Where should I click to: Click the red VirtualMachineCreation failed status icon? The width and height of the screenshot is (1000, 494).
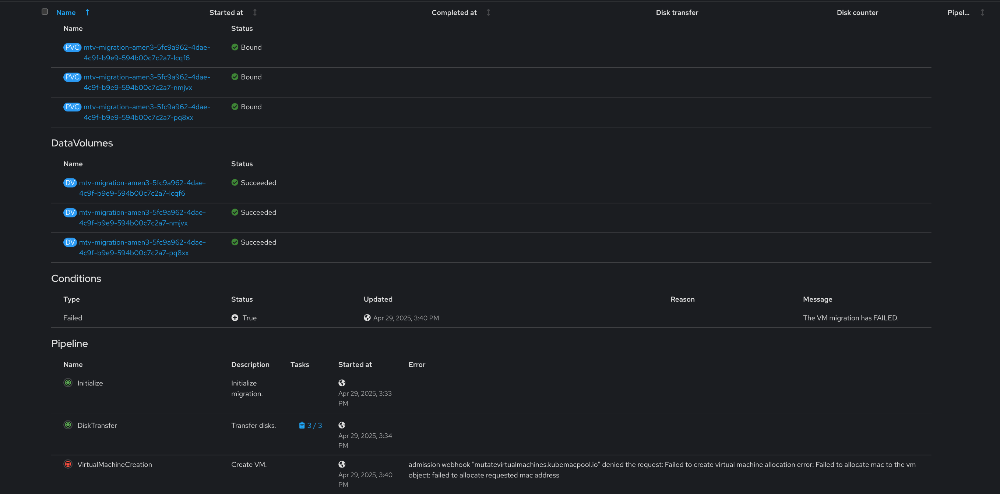tap(68, 464)
